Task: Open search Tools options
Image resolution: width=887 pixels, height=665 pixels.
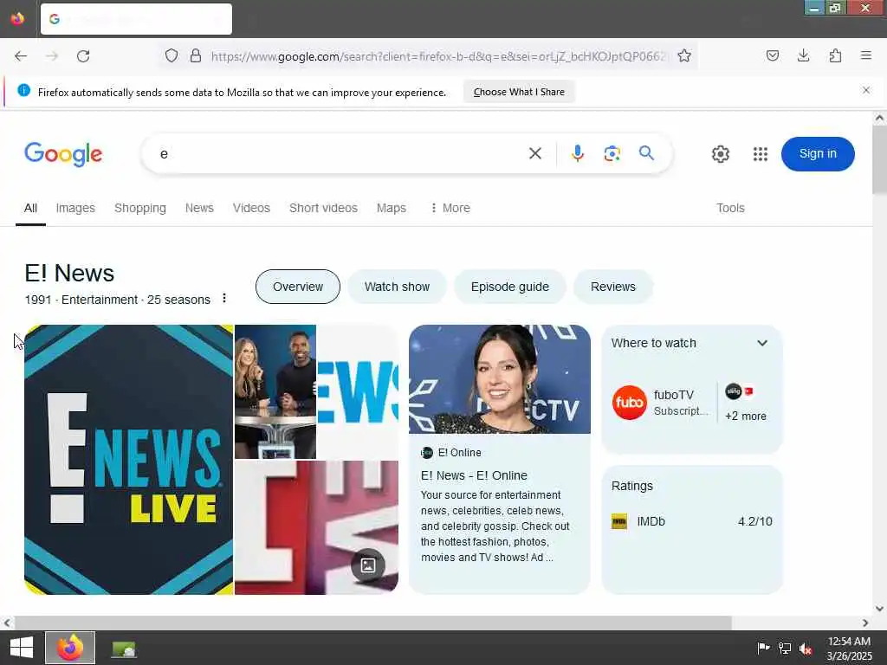Action: [x=730, y=208]
